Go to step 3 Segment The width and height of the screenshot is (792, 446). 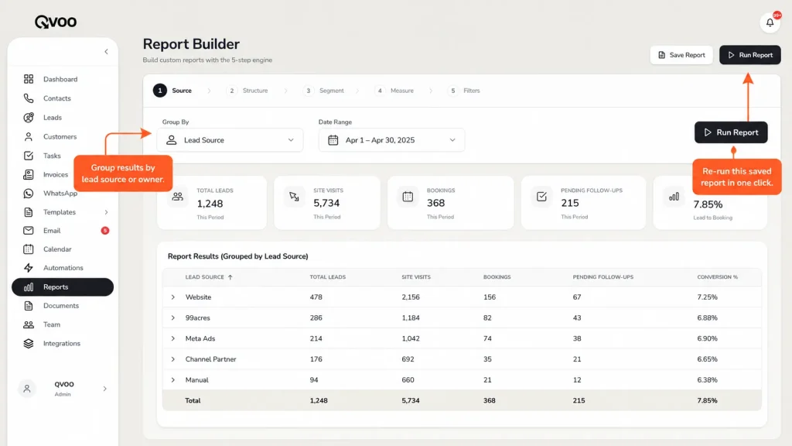coord(323,91)
